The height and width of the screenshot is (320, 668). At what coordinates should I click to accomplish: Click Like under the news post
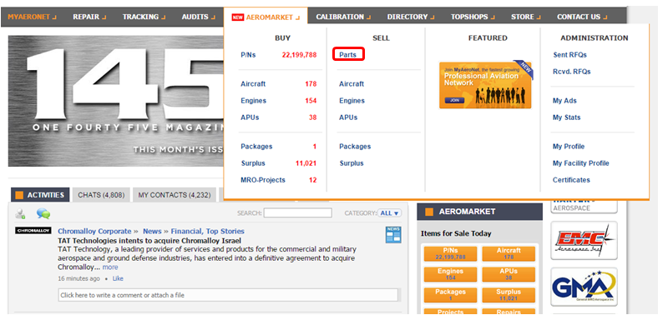(118, 278)
